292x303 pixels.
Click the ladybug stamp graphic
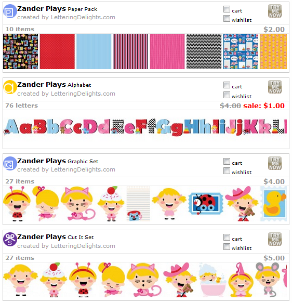(206, 204)
